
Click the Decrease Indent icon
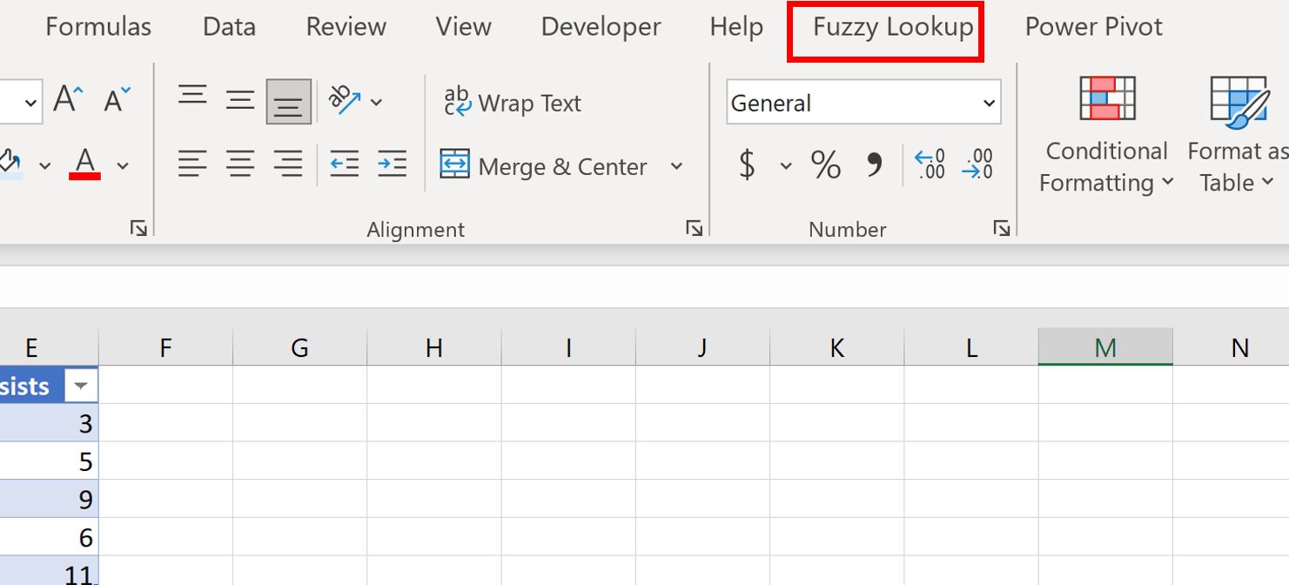pyautogui.click(x=344, y=164)
